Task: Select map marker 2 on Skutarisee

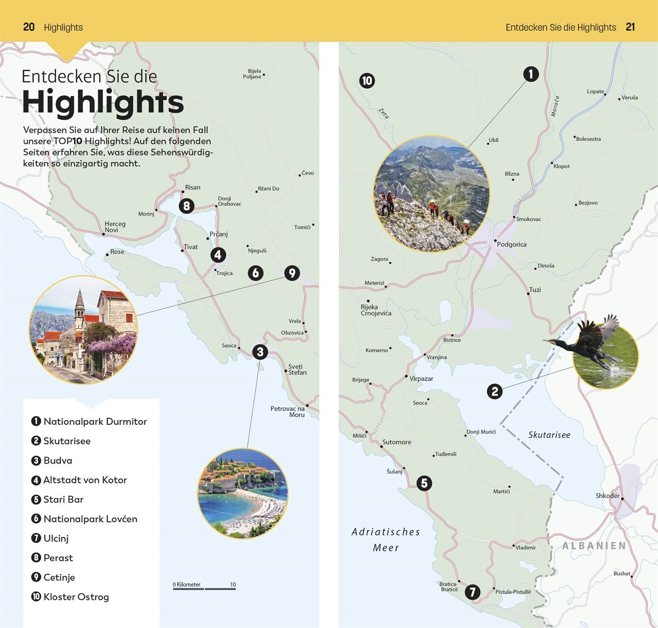Action: [494, 392]
